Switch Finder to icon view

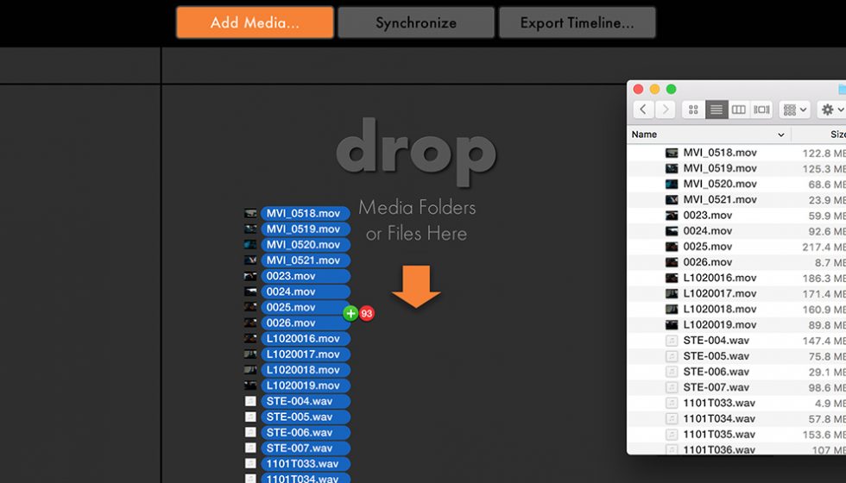click(693, 110)
